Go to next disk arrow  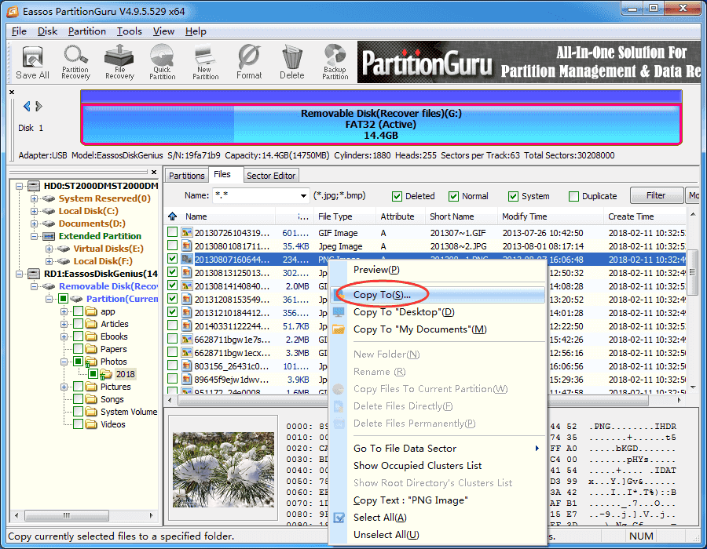38,106
